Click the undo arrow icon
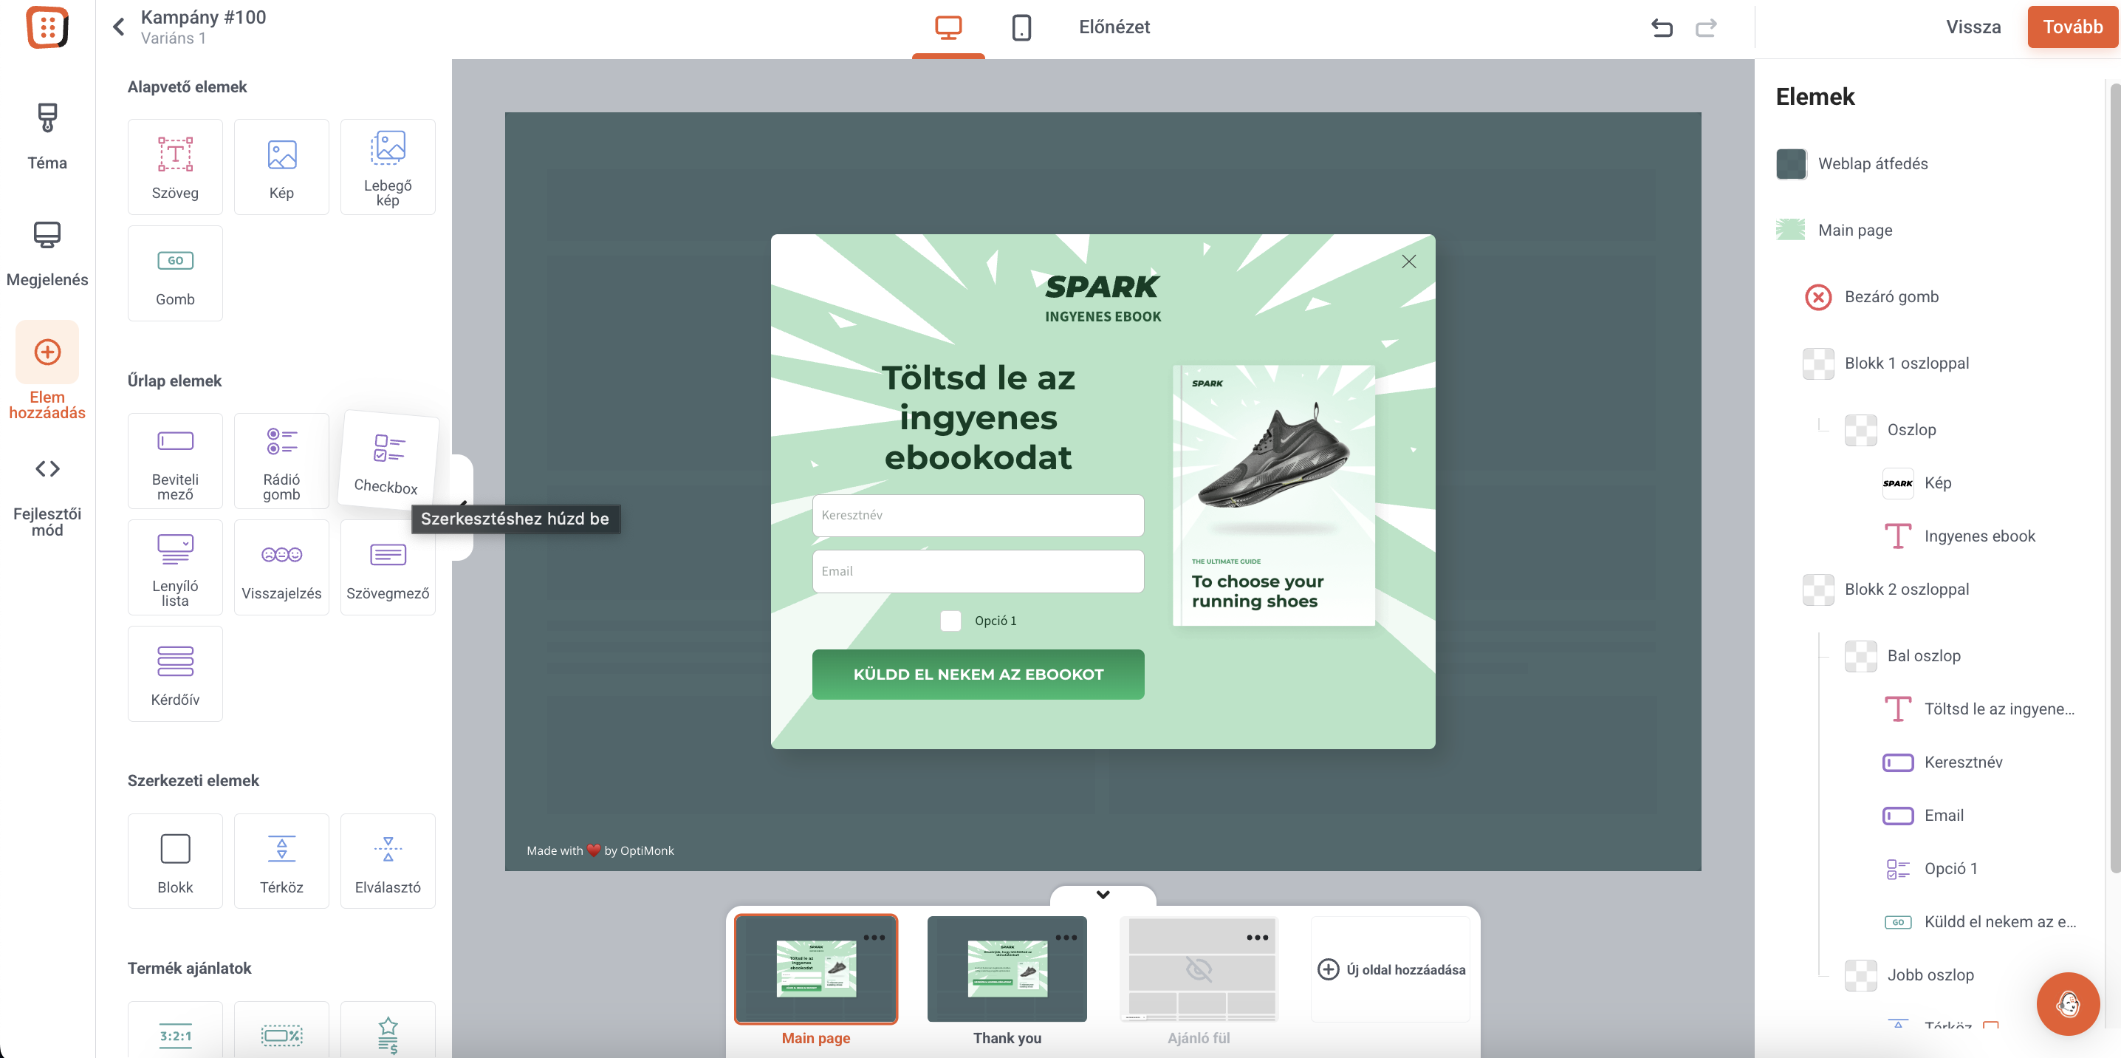Screen dimensions: 2121x1058 (1662, 28)
